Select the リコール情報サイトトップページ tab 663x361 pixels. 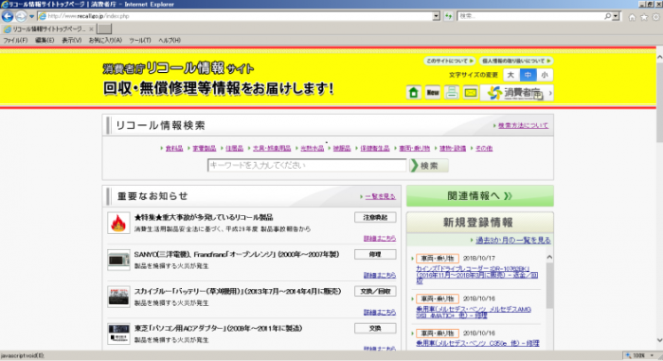point(47,29)
